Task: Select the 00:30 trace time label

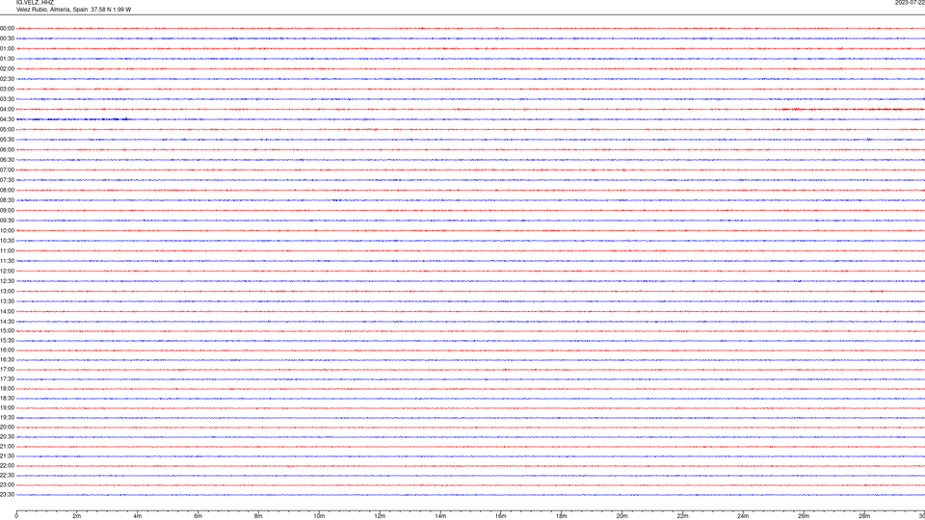Action: tap(7, 39)
